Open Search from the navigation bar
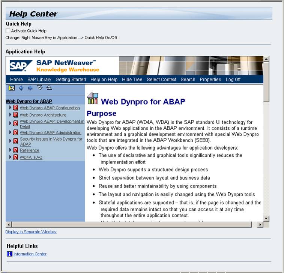284x273 pixels. pos(188,79)
